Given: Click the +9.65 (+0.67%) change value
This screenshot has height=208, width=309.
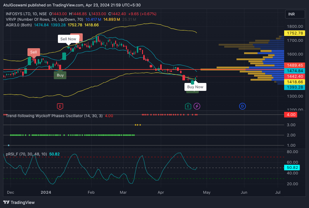Looking at the screenshot, I should coord(142,14).
